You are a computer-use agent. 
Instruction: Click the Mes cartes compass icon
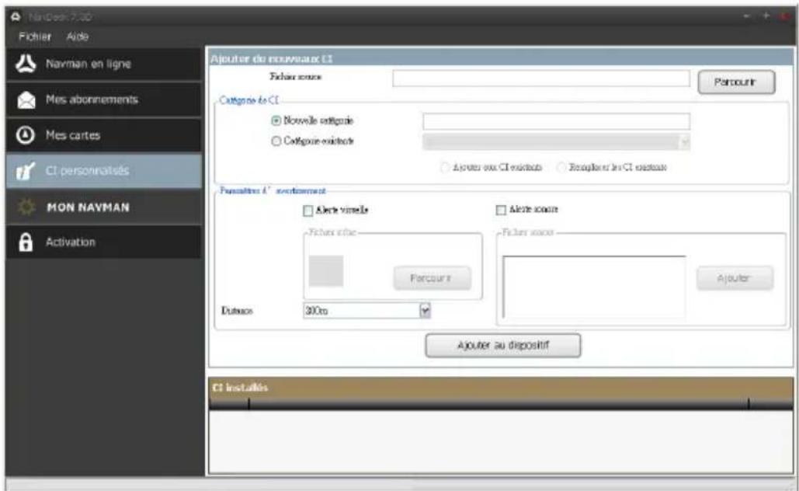pyautogui.click(x=26, y=135)
